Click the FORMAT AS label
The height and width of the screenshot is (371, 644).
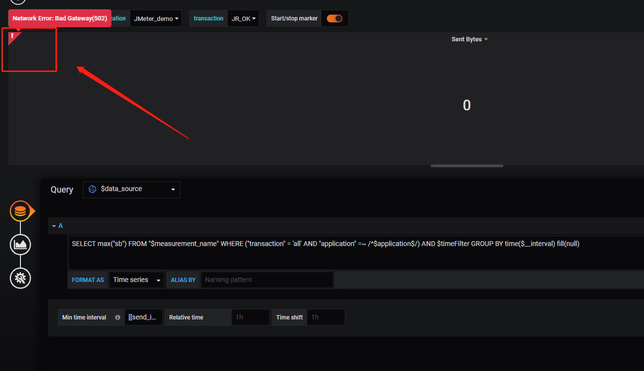[88, 280]
